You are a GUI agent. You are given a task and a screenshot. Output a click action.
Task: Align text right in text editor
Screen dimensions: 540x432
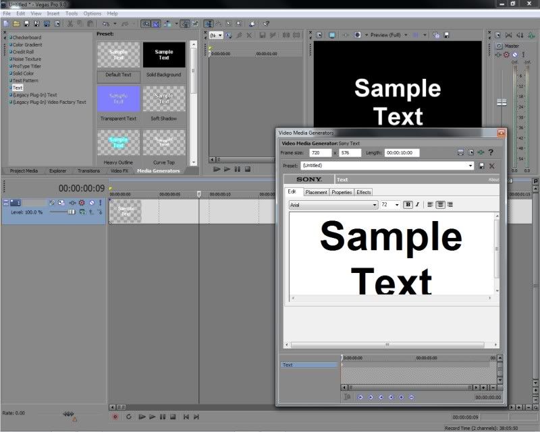pyautogui.click(x=450, y=205)
